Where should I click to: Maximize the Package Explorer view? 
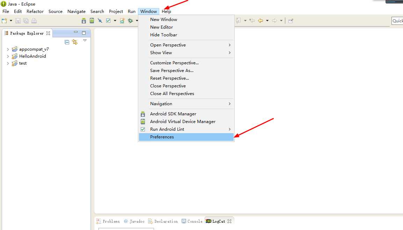[x=84, y=33]
